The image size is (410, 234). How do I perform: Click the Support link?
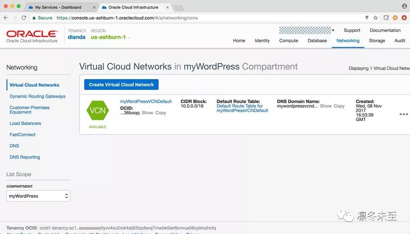tap(352, 30)
